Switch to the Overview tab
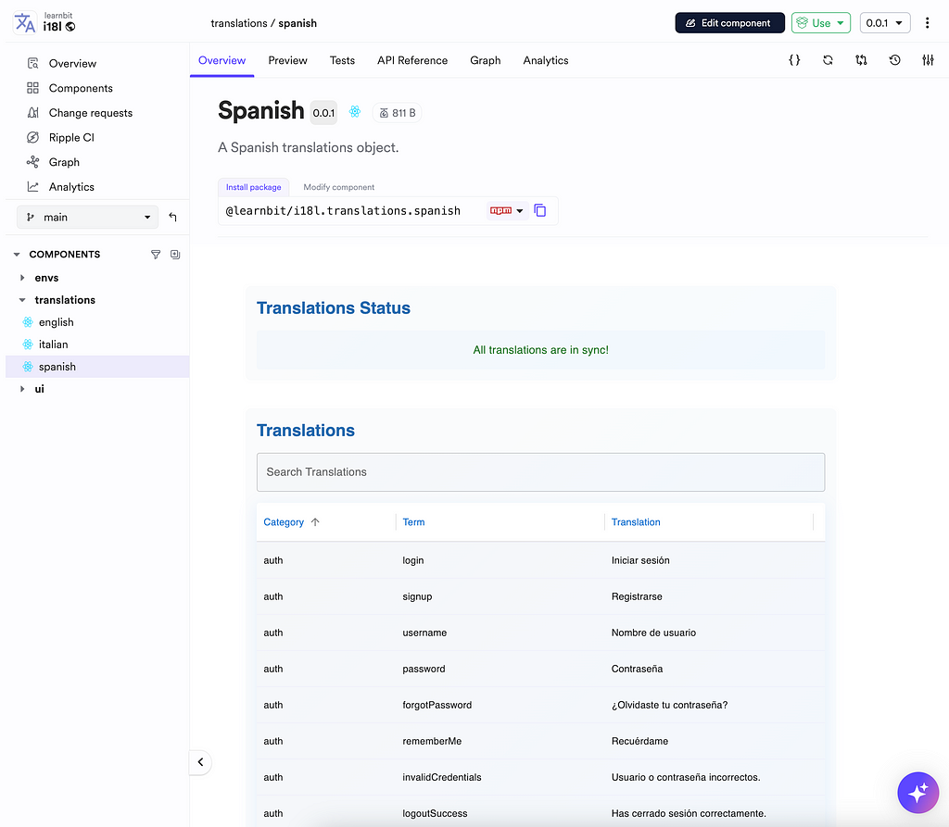 coord(222,60)
